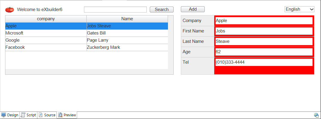Image resolution: width=321 pixels, height=119 pixels.
Task: Click the Age field showing 62
Action: tap(264, 52)
